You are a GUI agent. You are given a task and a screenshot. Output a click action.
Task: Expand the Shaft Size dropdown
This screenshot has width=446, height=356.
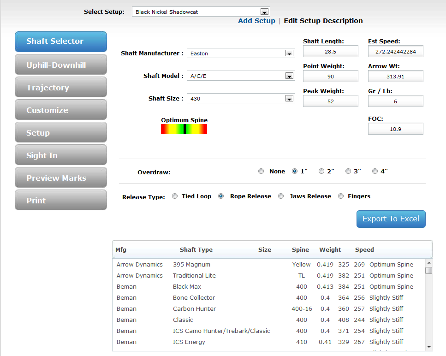(x=289, y=99)
